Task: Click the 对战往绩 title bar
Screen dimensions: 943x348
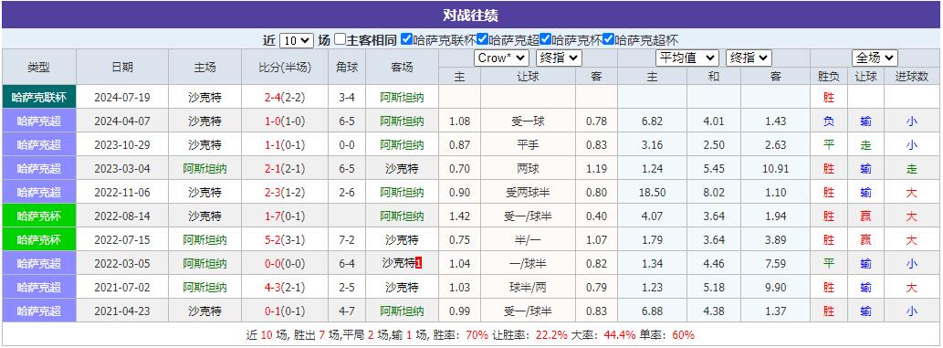Action: [x=470, y=15]
